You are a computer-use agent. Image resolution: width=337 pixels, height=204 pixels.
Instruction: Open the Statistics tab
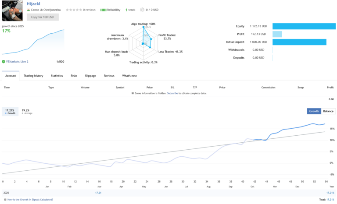click(x=57, y=76)
